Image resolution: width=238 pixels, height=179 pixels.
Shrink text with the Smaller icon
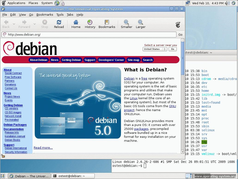126,23
